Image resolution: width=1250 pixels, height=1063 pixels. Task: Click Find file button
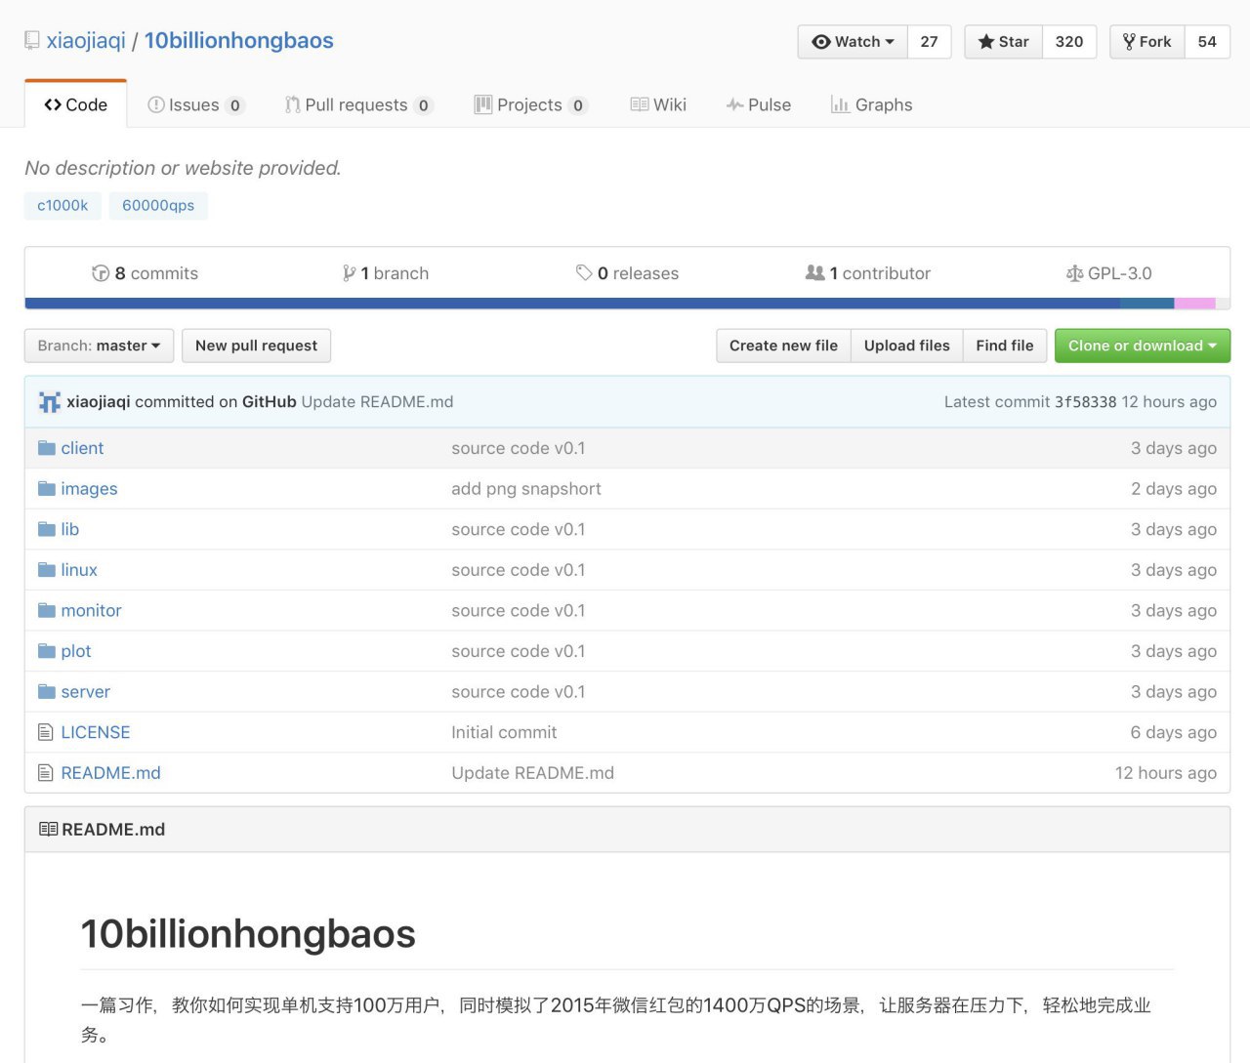point(1005,346)
